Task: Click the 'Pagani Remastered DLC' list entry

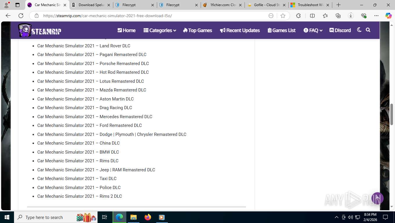Action: (x=92, y=55)
